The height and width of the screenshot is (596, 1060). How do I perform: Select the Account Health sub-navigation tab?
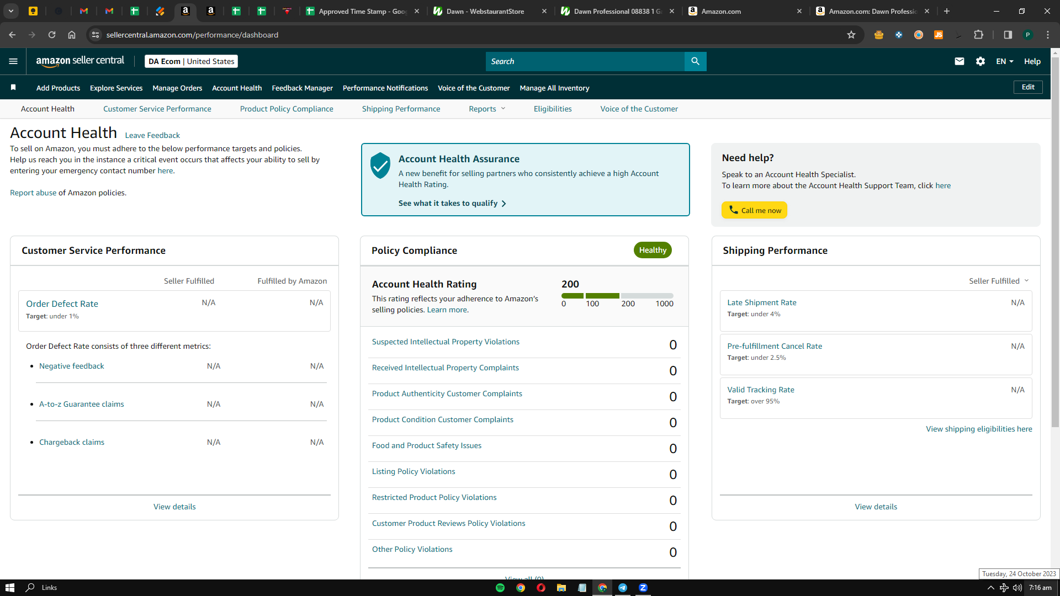point(47,109)
